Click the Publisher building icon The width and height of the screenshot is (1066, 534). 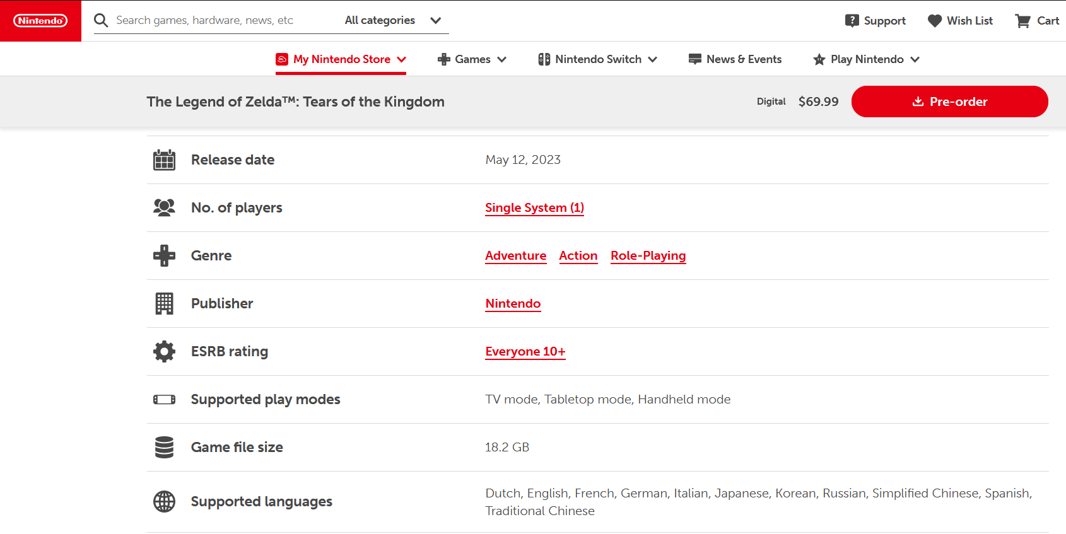pos(164,303)
